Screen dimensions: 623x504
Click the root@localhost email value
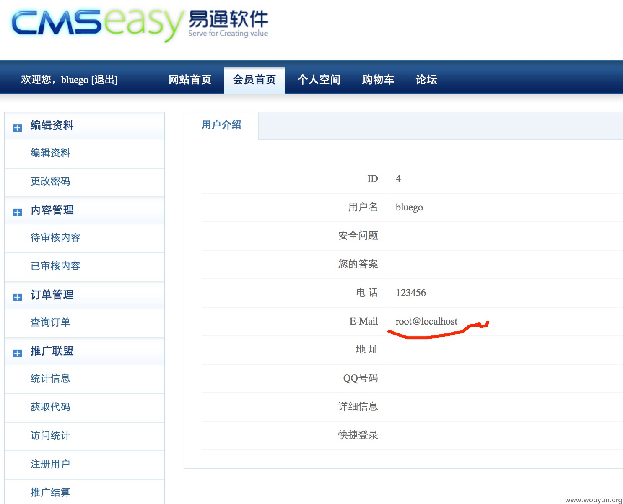click(x=426, y=322)
